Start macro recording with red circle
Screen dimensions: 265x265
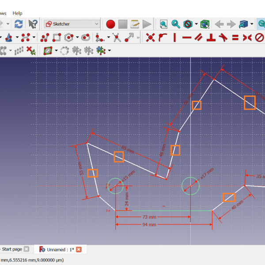click(110, 24)
